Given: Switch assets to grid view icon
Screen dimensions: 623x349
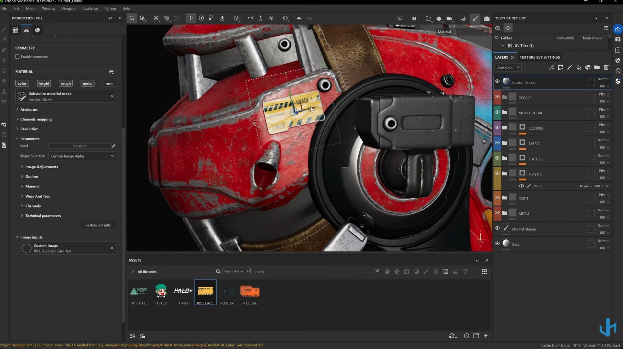Looking at the screenshot, I should tap(484, 272).
